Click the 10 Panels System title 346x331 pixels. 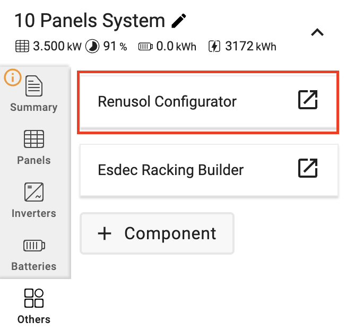pos(90,21)
